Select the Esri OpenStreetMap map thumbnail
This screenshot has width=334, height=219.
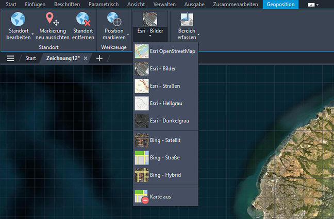click(142, 51)
